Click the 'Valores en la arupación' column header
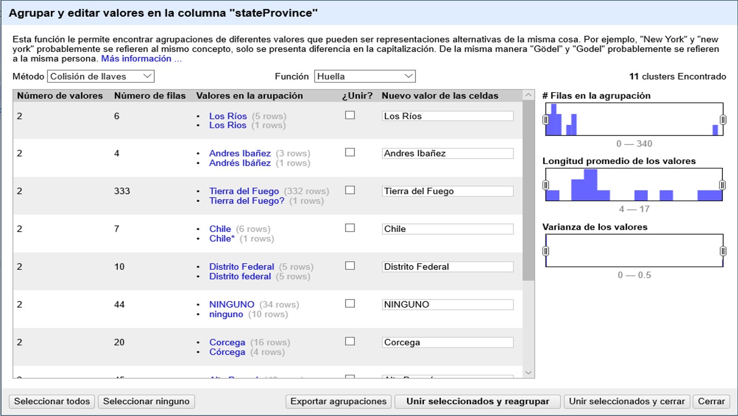 [x=250, y=96]
